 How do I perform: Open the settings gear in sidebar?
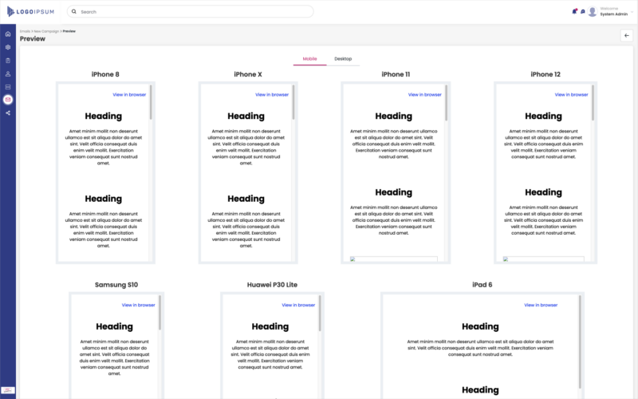click(8, 47)
